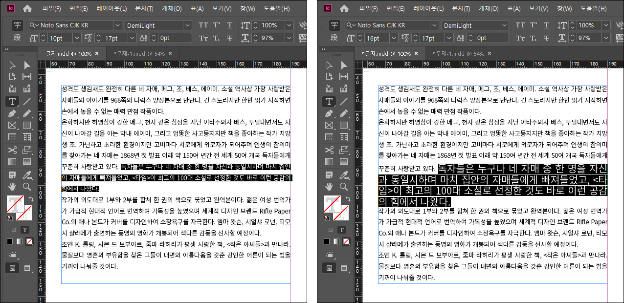Select the Direct Selection tool in left window
This screenshot has height=303, width=624.
[27, 65]
